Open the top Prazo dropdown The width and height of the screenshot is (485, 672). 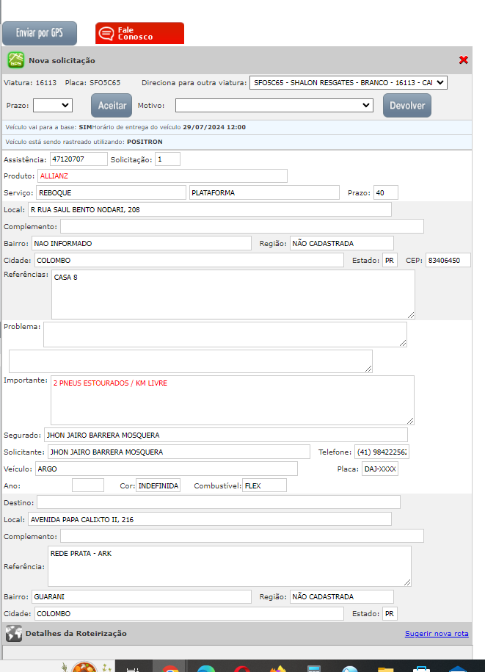[53, 106]
